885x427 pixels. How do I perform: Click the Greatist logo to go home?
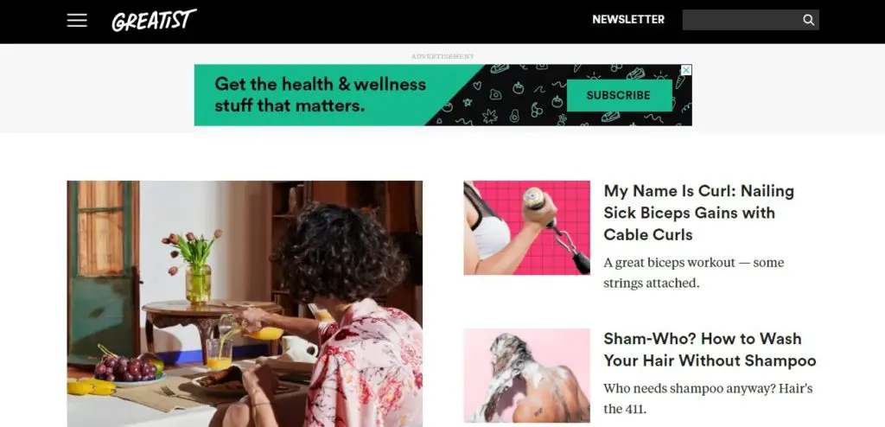pyautogui.click(x=154, y=21)
